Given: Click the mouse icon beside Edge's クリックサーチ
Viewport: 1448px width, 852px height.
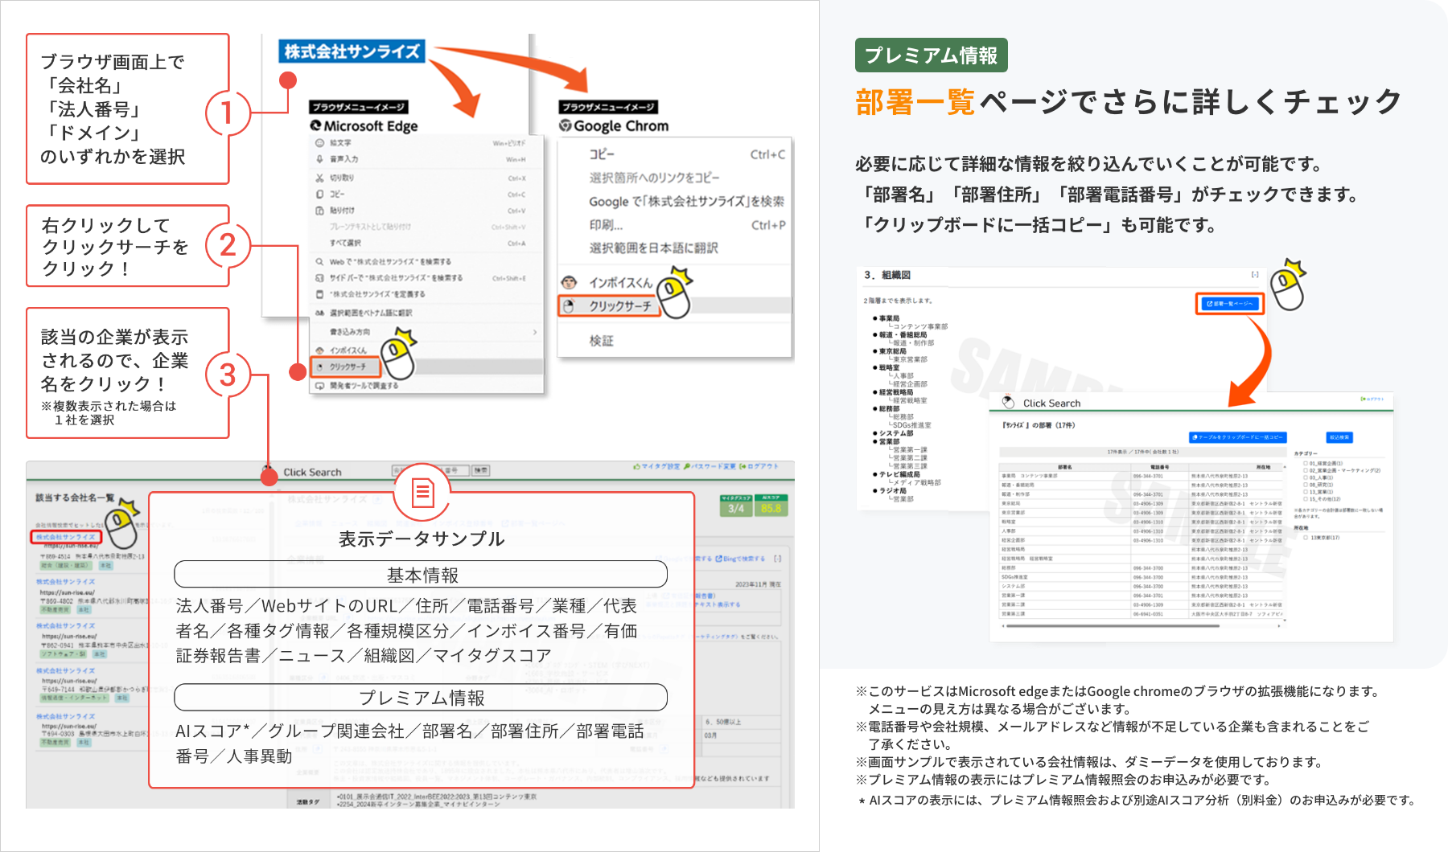Looking at the screenshot, I should point(319,367).
